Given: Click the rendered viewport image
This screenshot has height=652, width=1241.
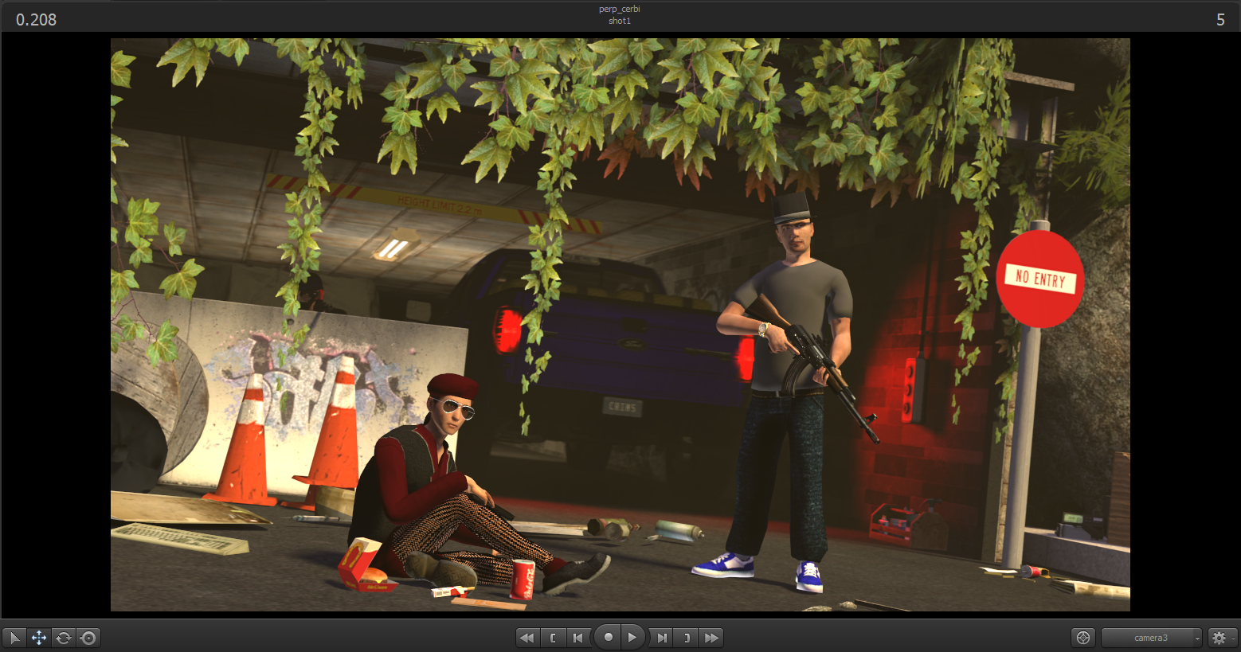Looking at the screenshot, I should tap(620, 325).
